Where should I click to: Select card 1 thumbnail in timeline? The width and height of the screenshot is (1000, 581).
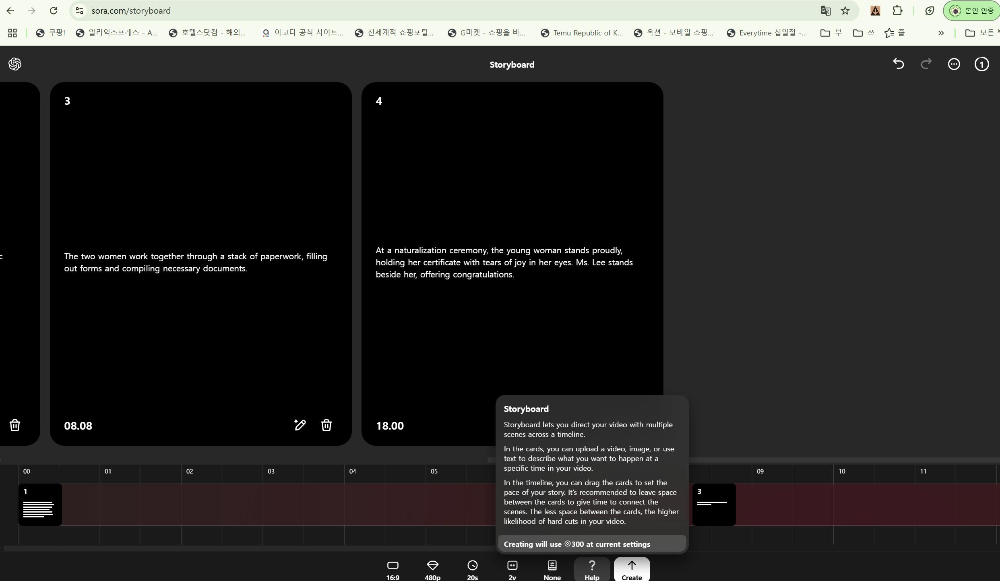click(x=40, y=504)
